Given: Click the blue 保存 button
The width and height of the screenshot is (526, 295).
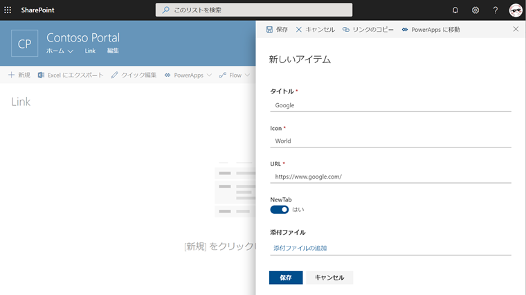Looking at the screenshot, I should 286,278.
